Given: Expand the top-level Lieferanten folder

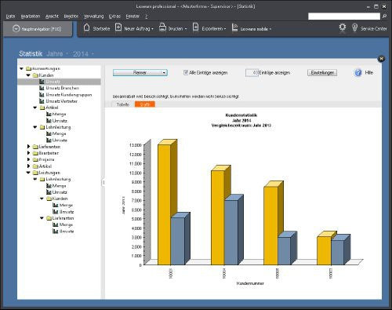Looking at the screenshot, I should [28, 147].
